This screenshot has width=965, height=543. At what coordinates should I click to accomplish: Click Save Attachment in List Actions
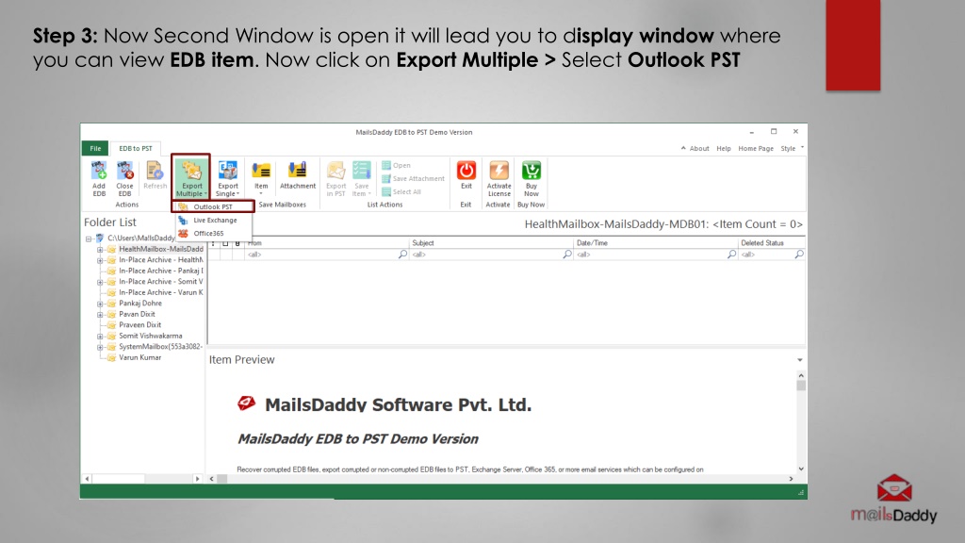pos(413,178)
